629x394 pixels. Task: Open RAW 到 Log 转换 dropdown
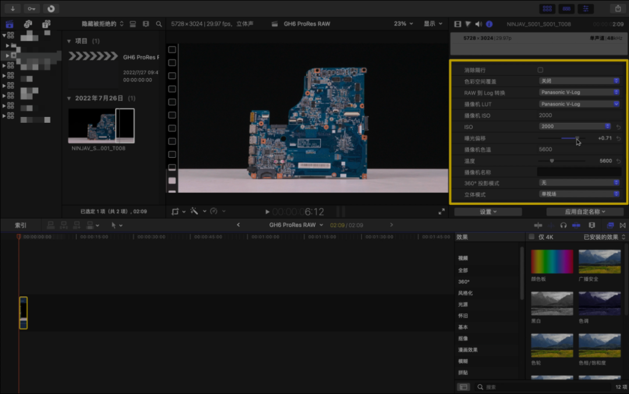click(579, 92)
